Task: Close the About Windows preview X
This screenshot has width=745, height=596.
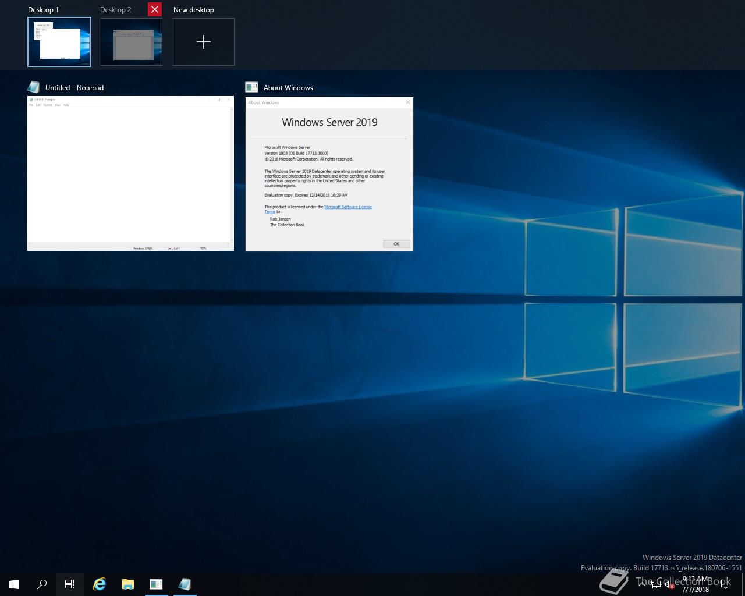Action: (x=408, y=102)
